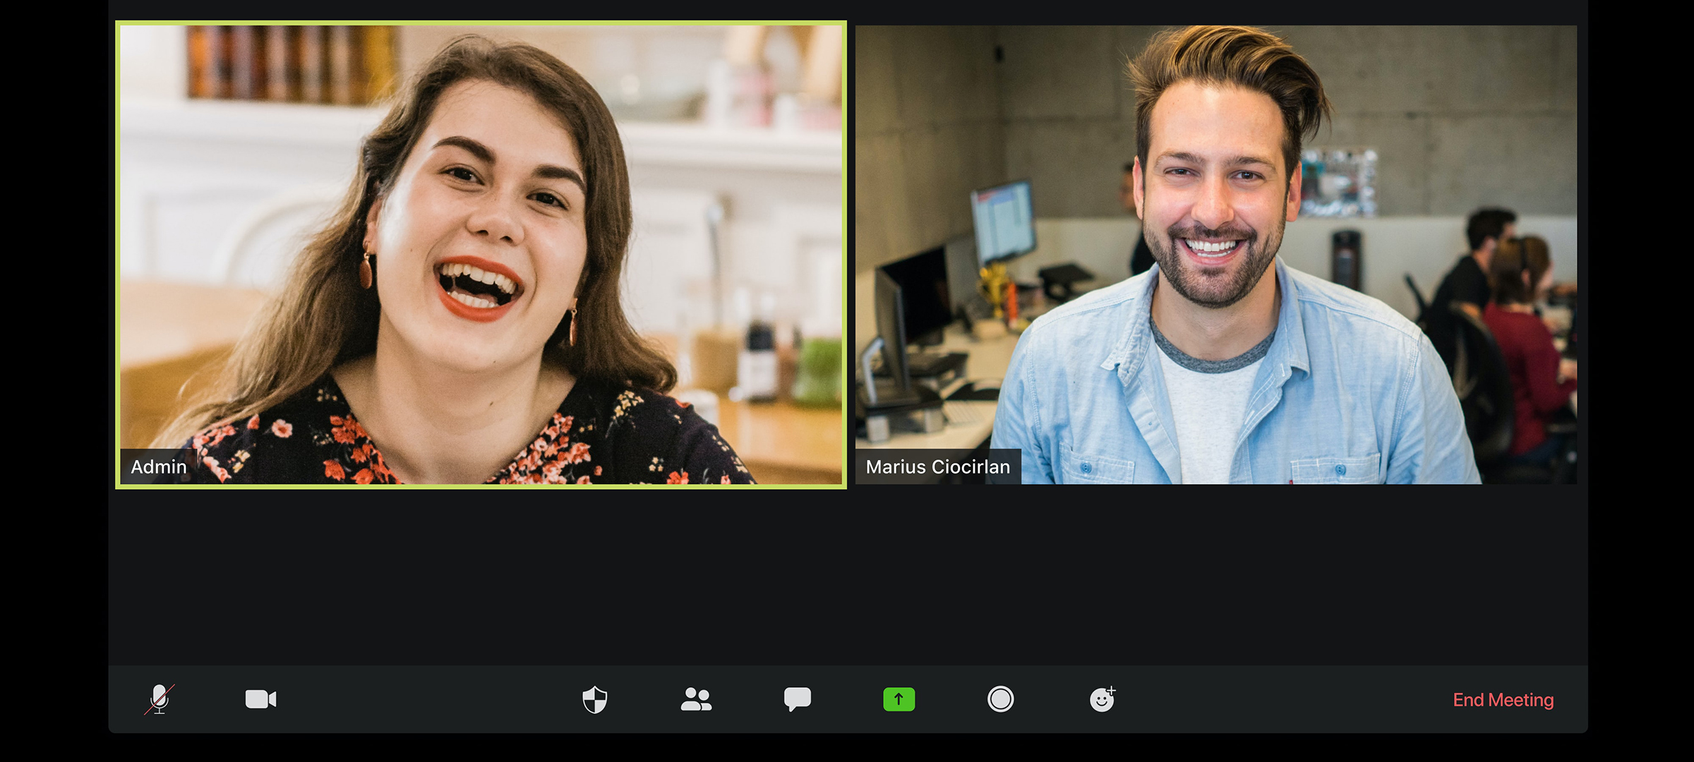The width and height of the screenshot is (1694, 762).
Task: Click the Admin name label
Action: (x=159, y=467)
